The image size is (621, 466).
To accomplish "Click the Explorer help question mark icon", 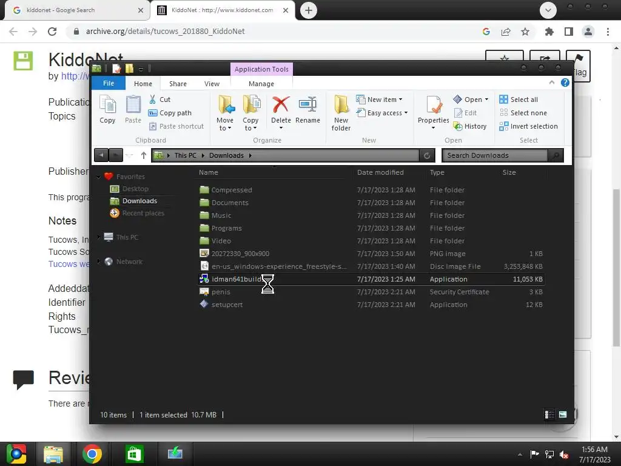I will click(565, 83).
